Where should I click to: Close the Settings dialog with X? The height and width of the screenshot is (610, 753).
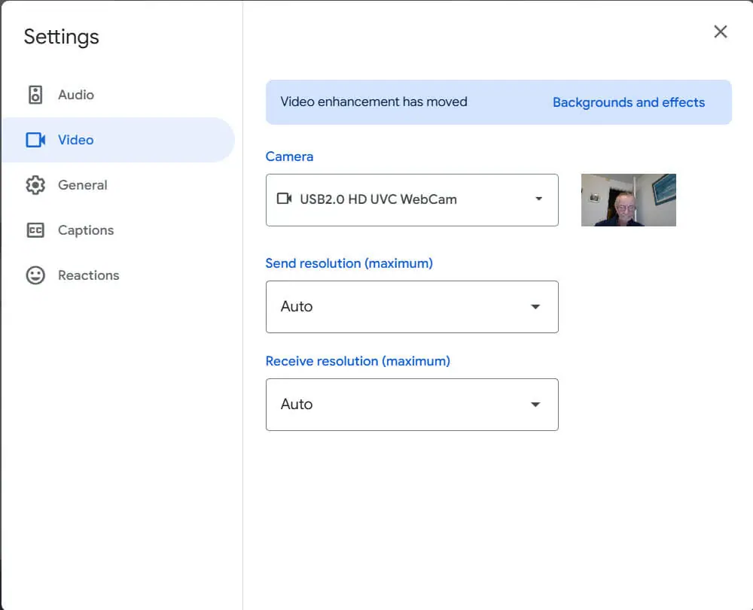click(721, 32)
